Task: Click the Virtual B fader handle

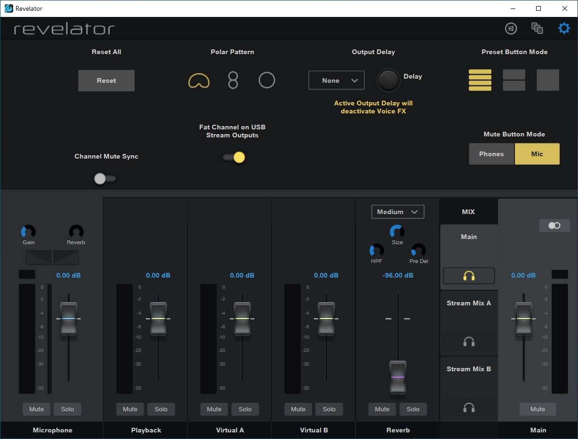Action: pyautogui.click(x=326, y=319)
